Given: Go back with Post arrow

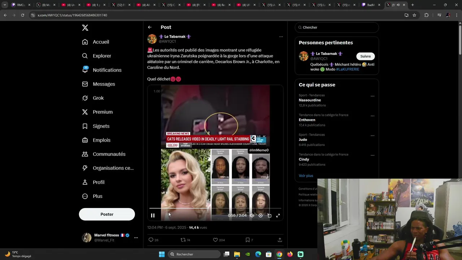Looking at the screenshot, I should pos(149,27).
